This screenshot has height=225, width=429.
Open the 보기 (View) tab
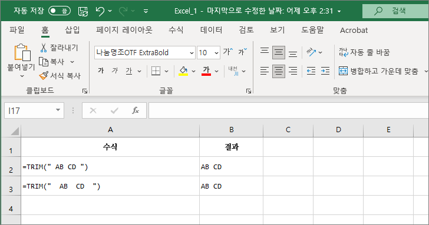(278, 30)
